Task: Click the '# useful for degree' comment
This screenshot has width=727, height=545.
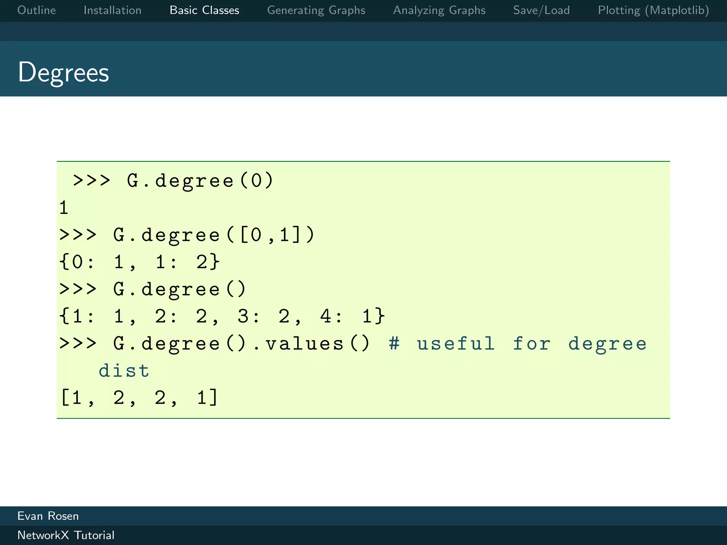Action: (518, 343)
